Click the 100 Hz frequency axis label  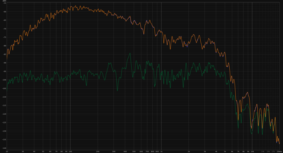(70, 151)
